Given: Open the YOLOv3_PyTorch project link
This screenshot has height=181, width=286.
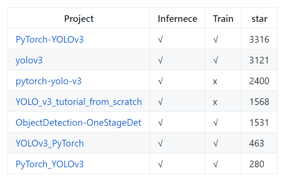Looking at the screenshot, I should coord(49,143).
